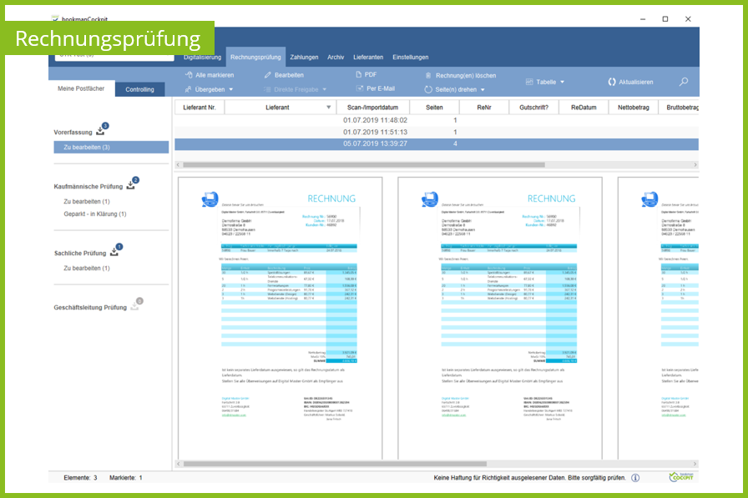Image resolution: width=748 pixels, height=498 pixels.
Task: Click the Geschäftsleitung Prüfung inbox icon
Action: click(x=134, y=306)
